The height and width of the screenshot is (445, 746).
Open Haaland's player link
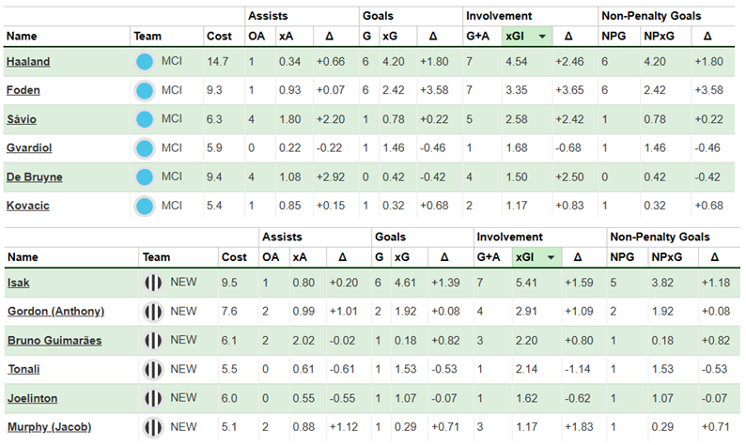pos(28,62)
